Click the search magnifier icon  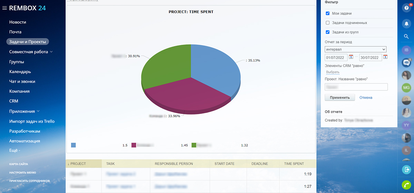coord(406,36)
